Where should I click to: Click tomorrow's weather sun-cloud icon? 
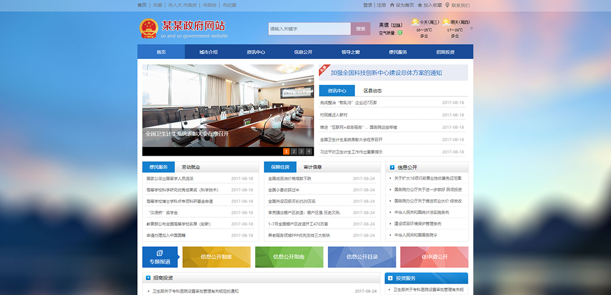pos(446,23)
